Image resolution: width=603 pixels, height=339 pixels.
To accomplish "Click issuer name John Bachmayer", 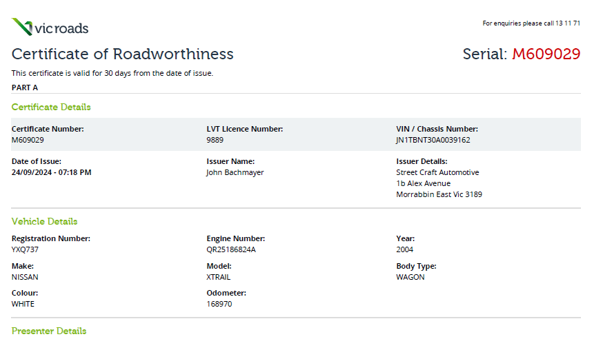I will pyautogui.click(x=235, y=172).
